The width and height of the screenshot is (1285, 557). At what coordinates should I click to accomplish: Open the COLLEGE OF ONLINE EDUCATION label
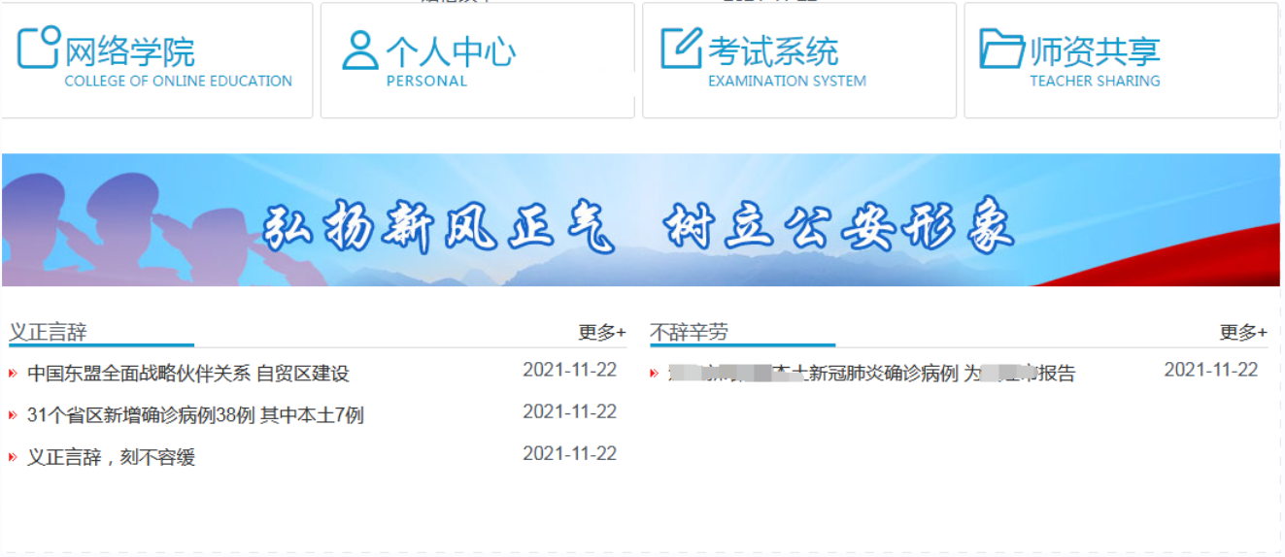(178, 82)
